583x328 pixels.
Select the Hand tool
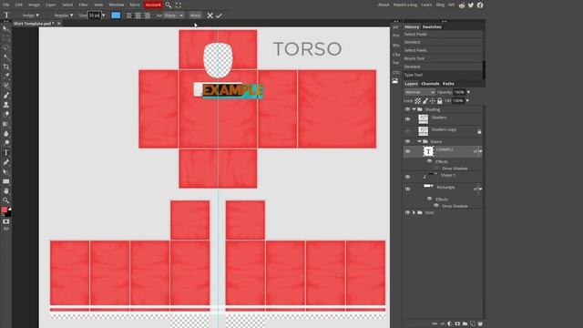tap(6, 190)
